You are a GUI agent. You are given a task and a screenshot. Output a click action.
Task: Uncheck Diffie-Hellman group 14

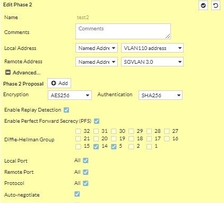pos(96,147)
